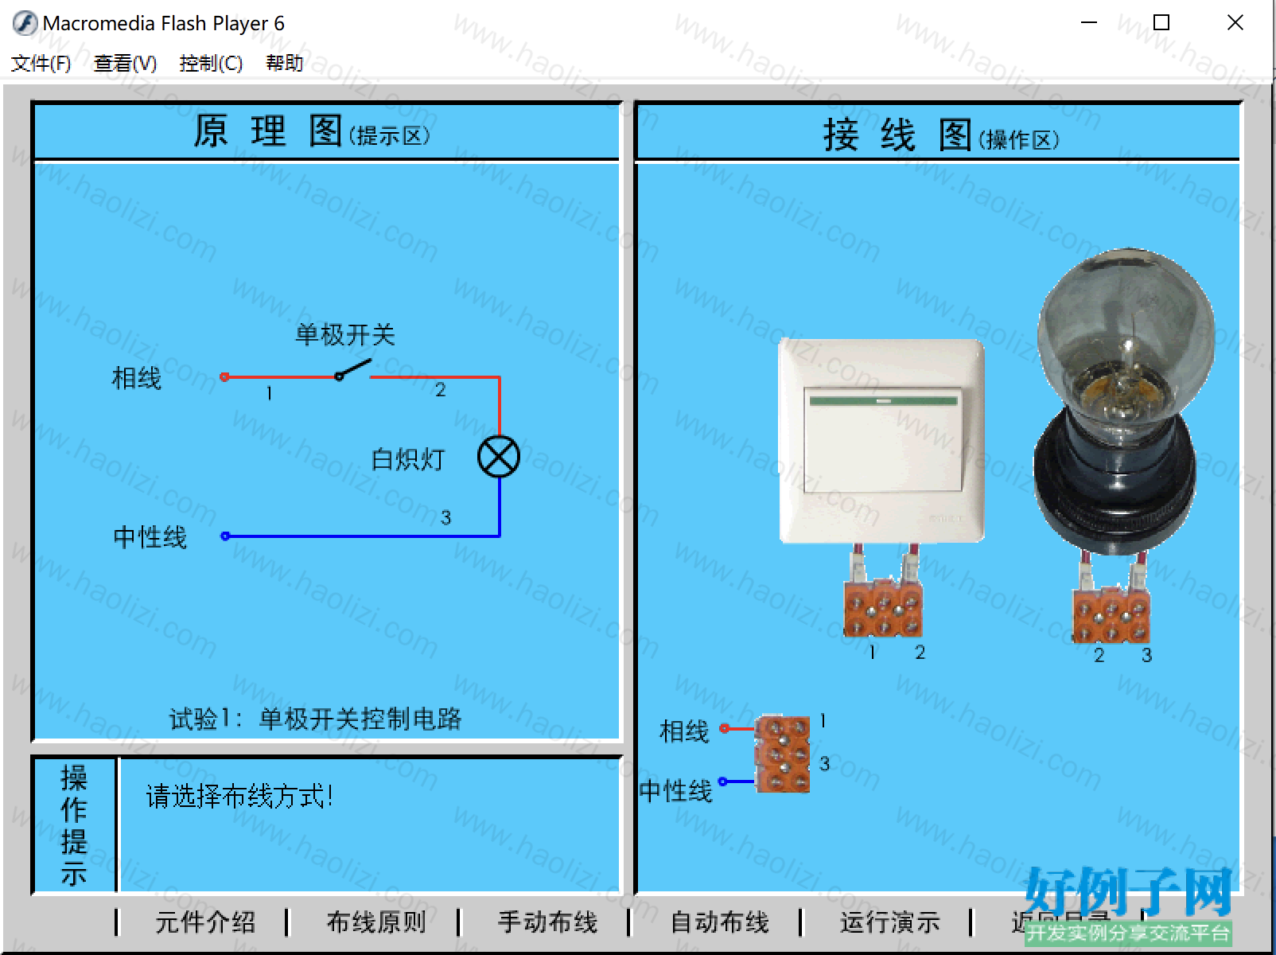Click the 运行演示 button
This screenshot has width=1276, height=955.
[x=889, y=922]
